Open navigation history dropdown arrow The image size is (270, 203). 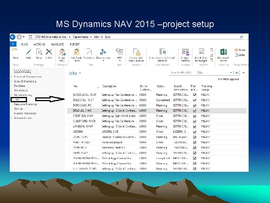[x=24, y=37]
